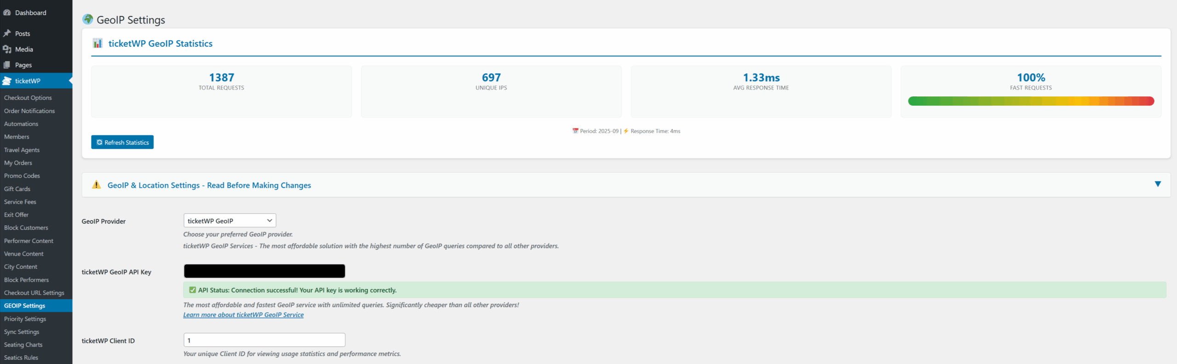Click the ticketWP GeoIP Statistics heading
1177x364 pixels.
point(160,44)
